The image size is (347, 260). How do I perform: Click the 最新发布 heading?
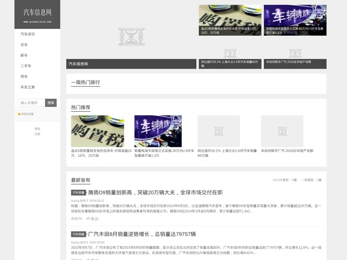click(x=80, y=180)
